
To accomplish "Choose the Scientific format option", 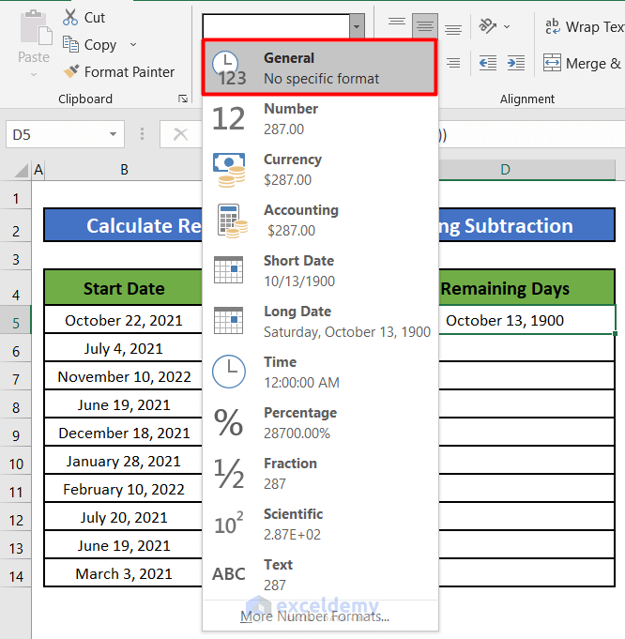I will click(x=320, y=524).
